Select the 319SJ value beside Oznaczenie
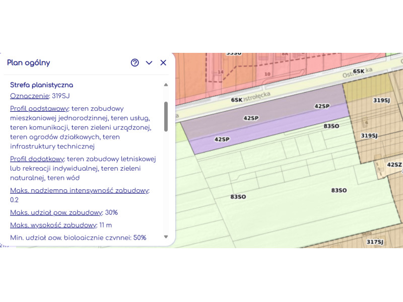The image size is (403, 302). (60, 96)
